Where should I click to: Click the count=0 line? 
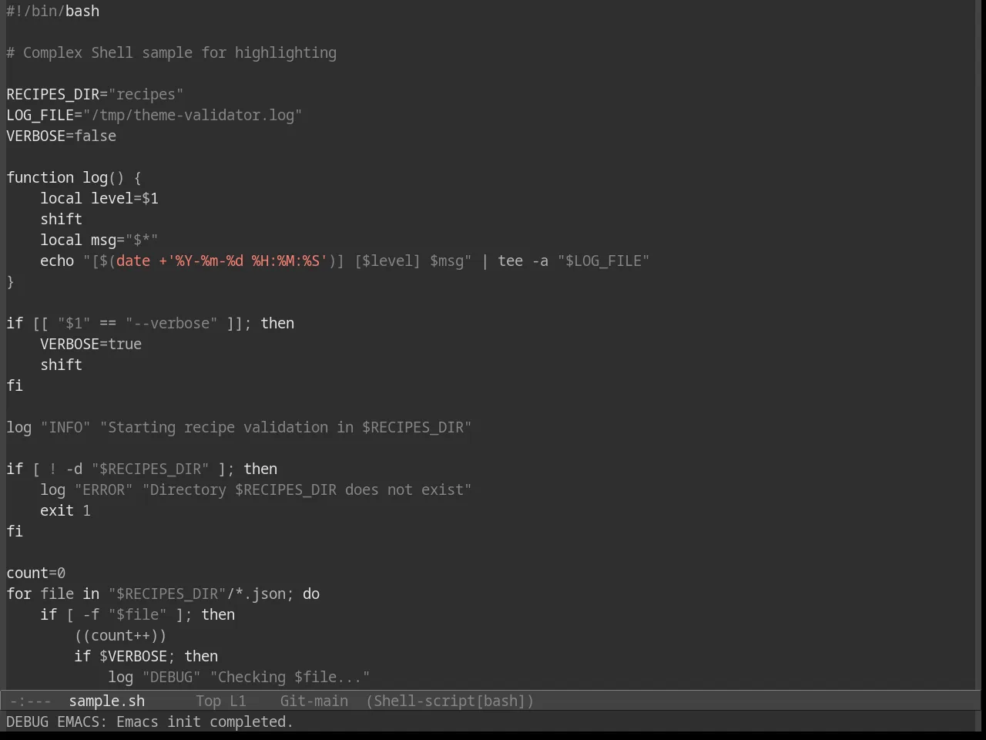point(36,573)
